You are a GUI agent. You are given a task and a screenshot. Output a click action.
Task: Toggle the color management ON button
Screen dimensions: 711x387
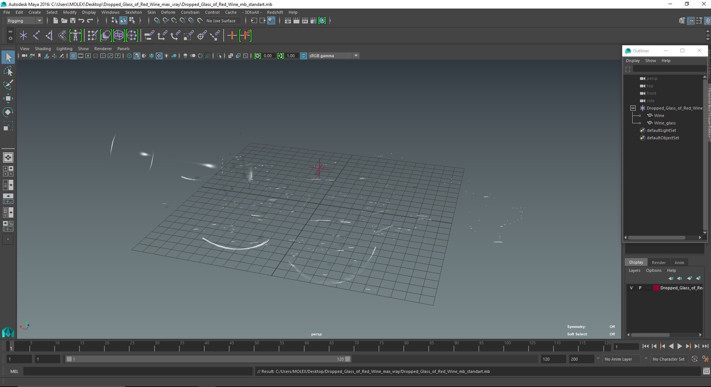pos(303,56)
